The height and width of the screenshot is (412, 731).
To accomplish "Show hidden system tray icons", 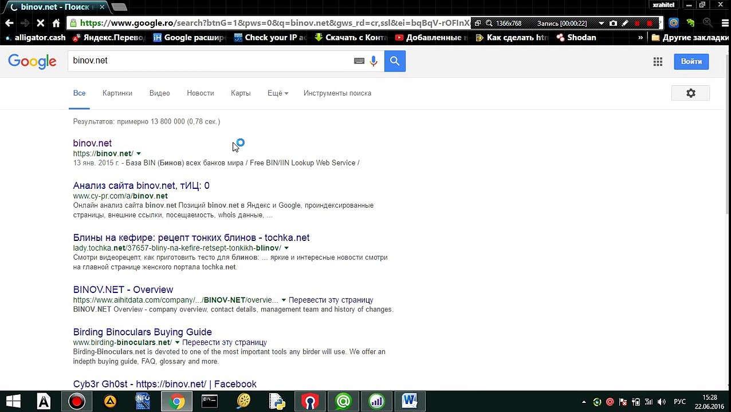I will coord(584,402).
